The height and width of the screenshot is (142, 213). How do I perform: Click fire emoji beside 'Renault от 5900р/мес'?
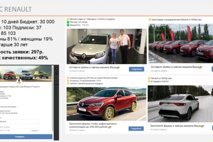(x=149, y=78)
